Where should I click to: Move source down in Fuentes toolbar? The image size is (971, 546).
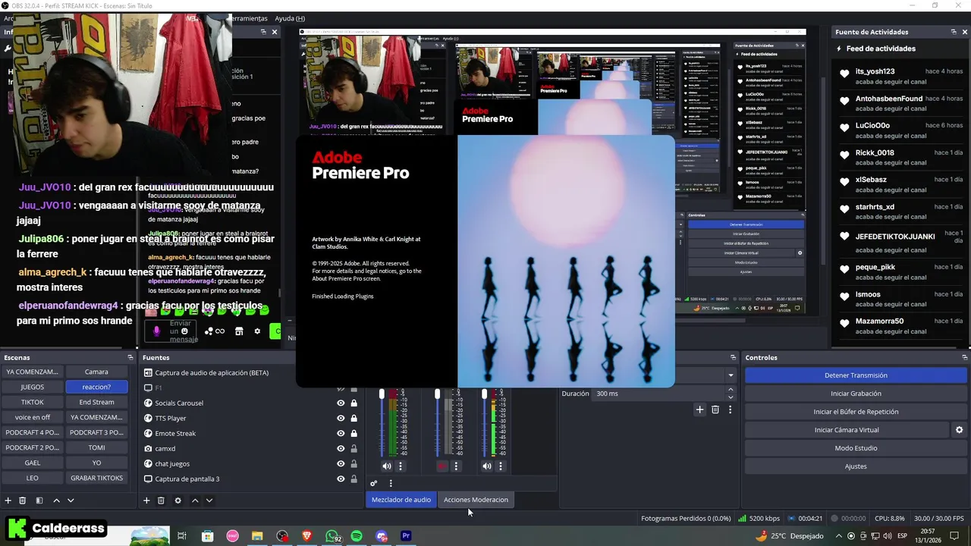click(x=209, y=500)
